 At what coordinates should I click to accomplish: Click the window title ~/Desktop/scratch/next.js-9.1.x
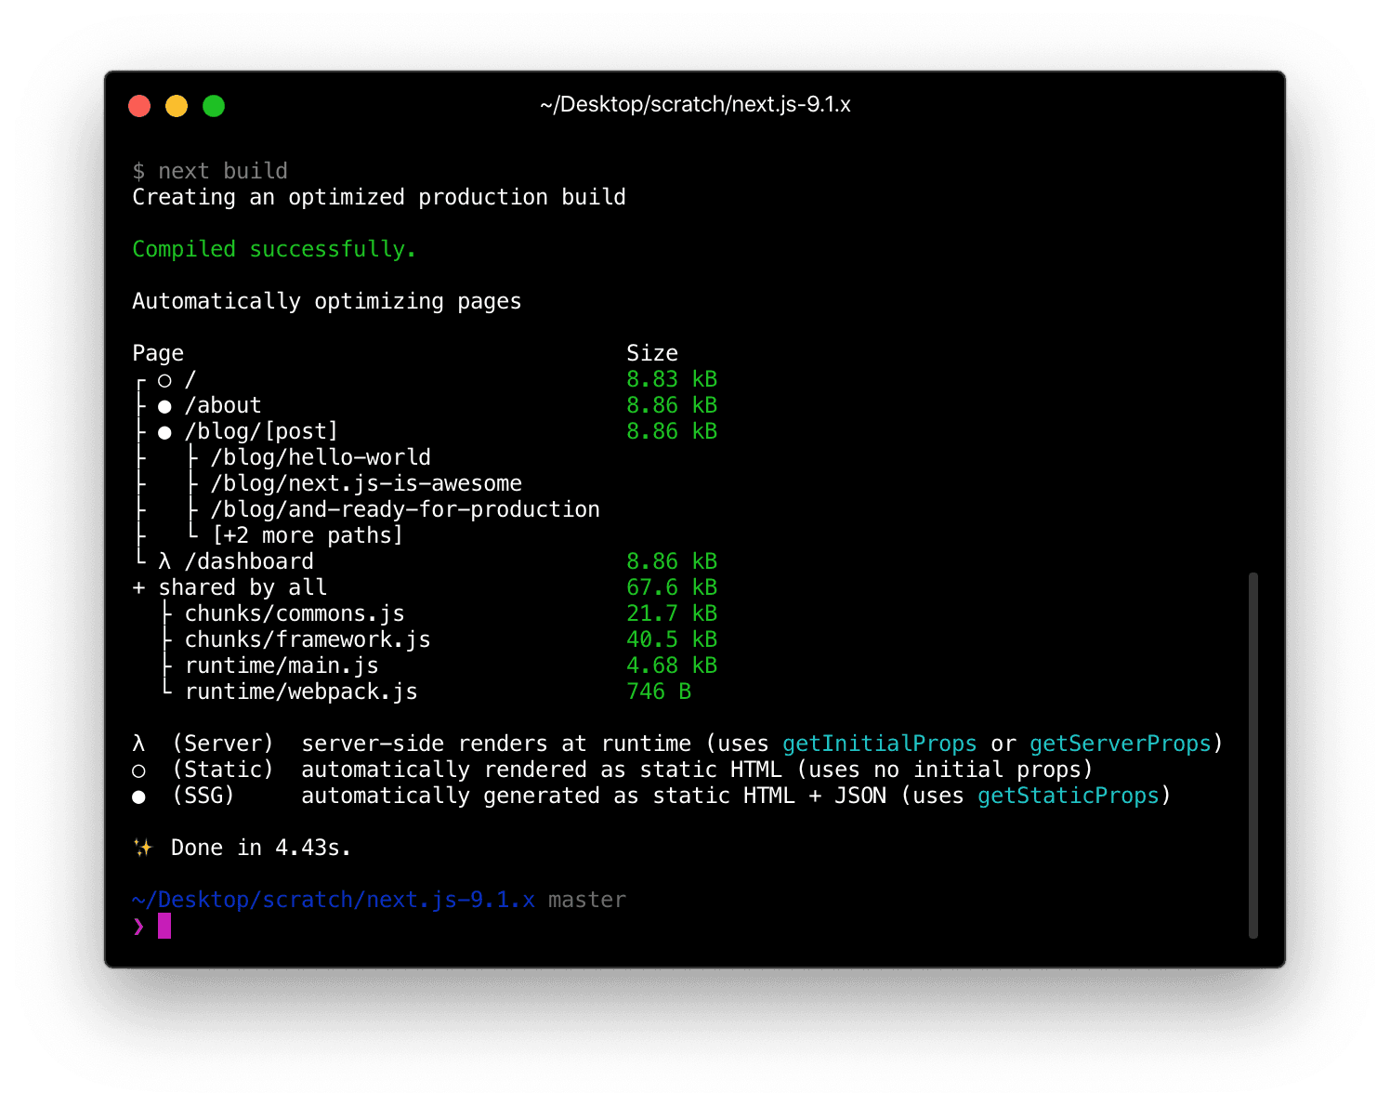coord(695,104)
